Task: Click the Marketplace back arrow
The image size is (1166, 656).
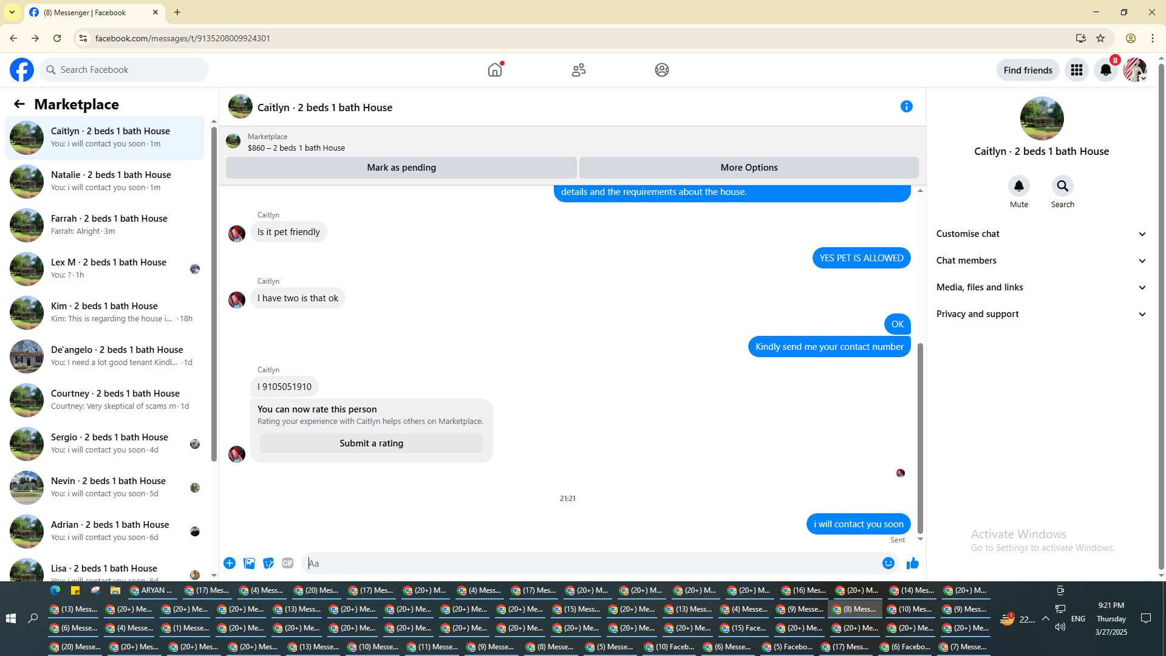Action: (x=19, y=104)
